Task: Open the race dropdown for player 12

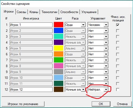Action: click(75, 90)
